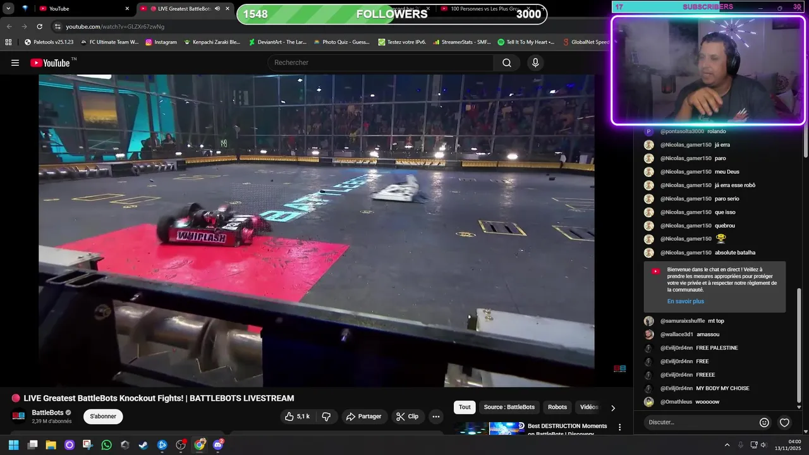Open the YouTube hamburger guide menu

click(15, 63)
